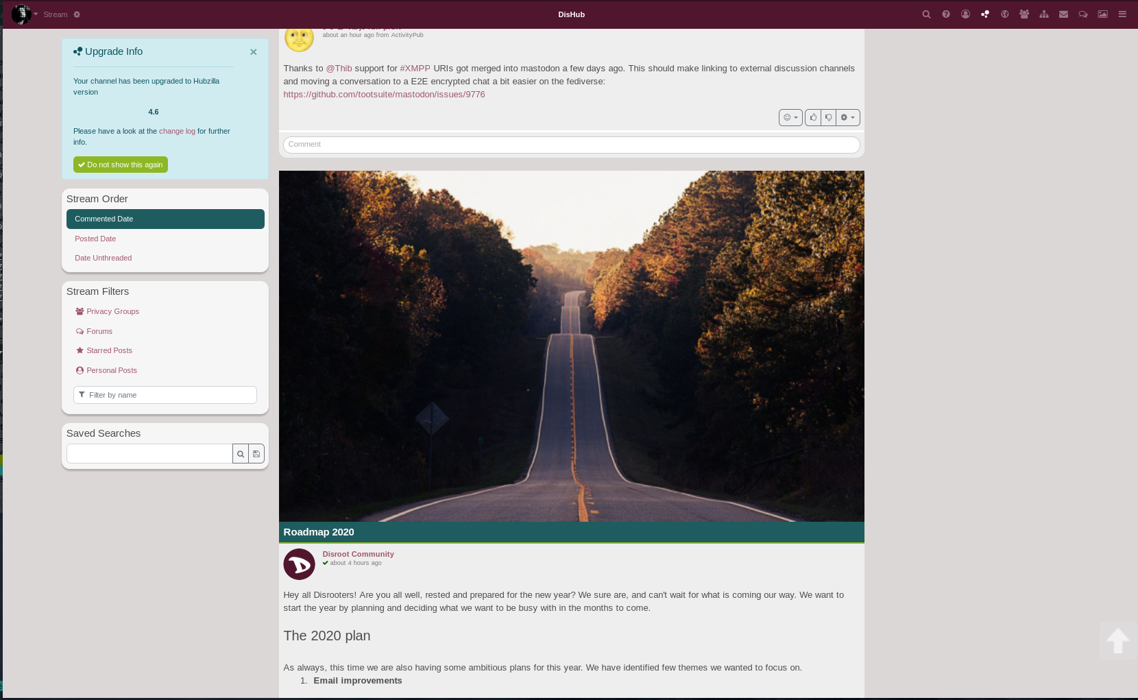The height and width of the screenshot is (700, 1138).
Task: Open the change log link
Action: (177, 131)
